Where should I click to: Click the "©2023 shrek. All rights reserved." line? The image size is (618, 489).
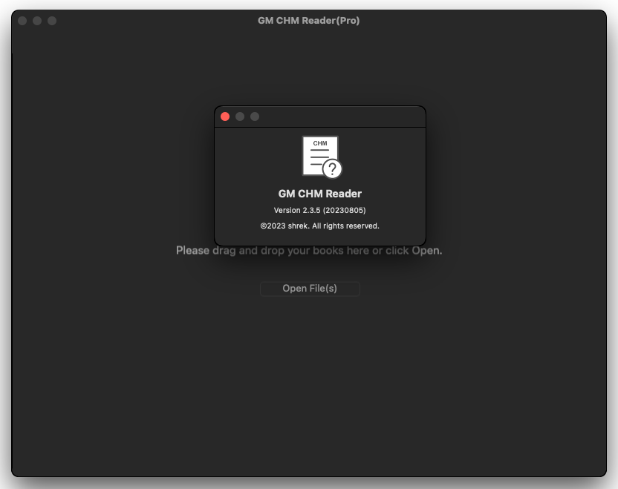319,226
